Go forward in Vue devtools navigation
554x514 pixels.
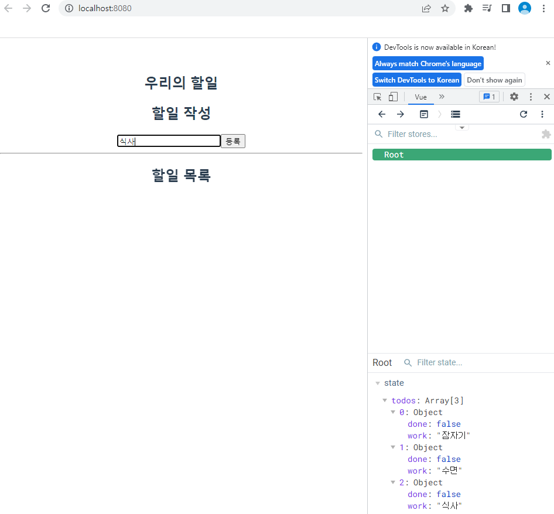(401, 114)
